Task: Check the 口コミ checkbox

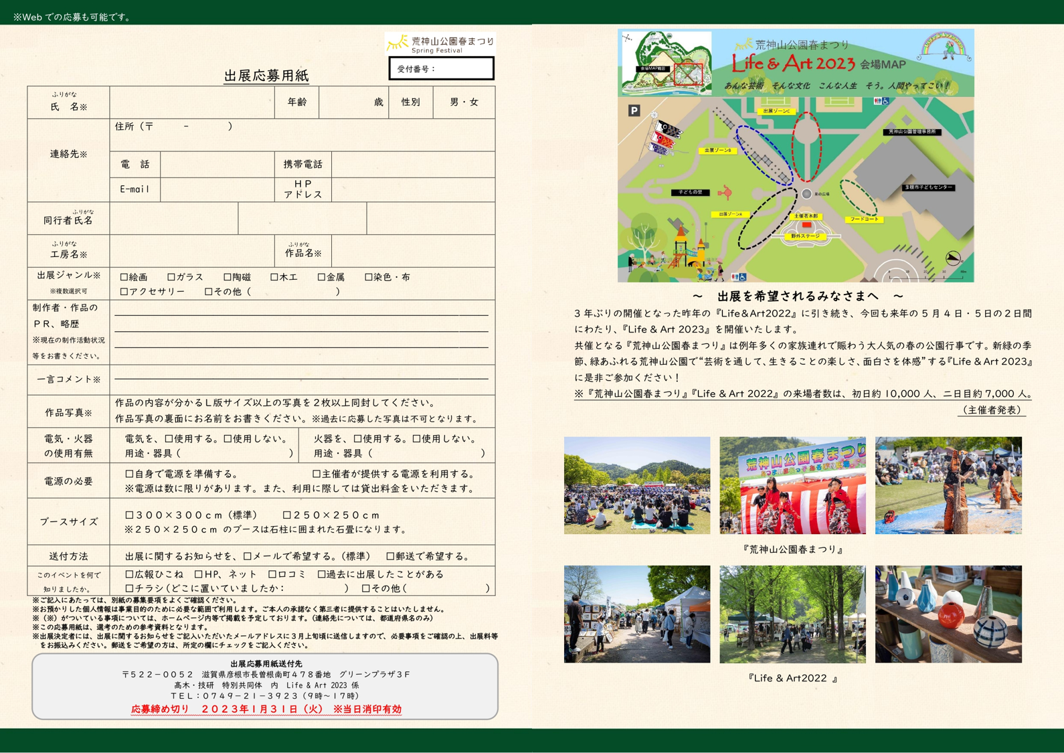Action: 272,574
